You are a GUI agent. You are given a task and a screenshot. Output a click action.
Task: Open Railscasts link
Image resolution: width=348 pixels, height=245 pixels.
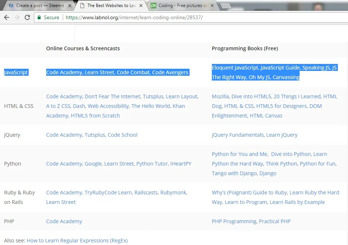pyautogui.click(x=146, y=192)
